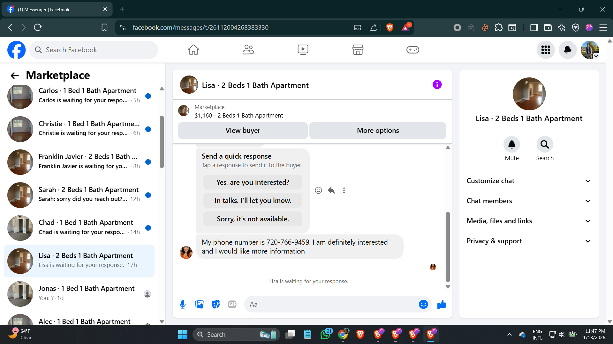Click the voice clip microphone icon
The image size is (613, 344).
183,305
